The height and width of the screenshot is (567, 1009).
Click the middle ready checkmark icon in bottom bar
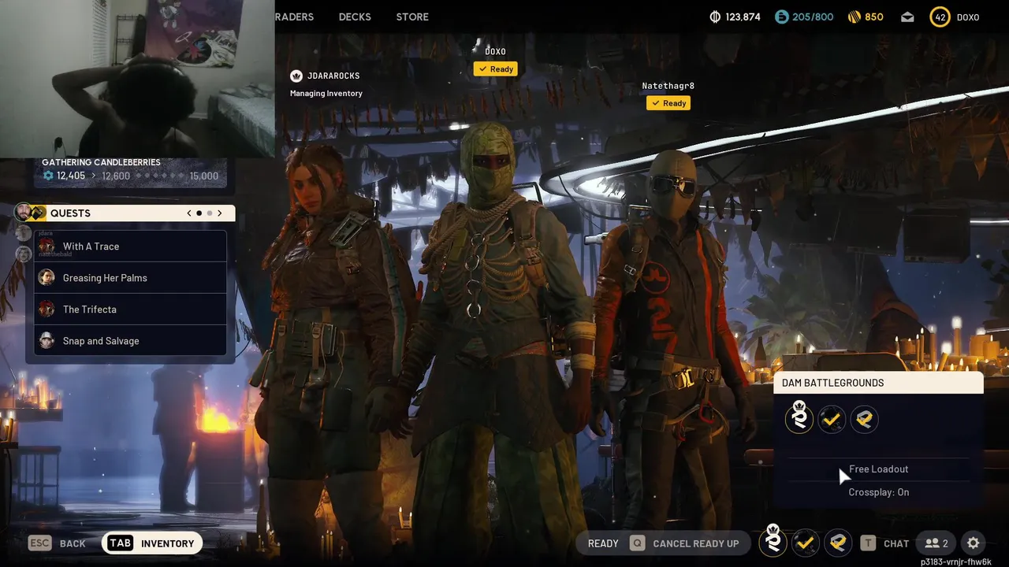(x=805, y=543)
